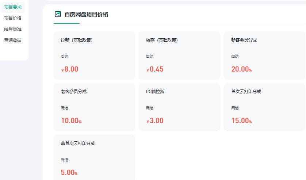Click the 5.00% value
306x180 pixels.
pyautogui.click(x=69, y=172)
